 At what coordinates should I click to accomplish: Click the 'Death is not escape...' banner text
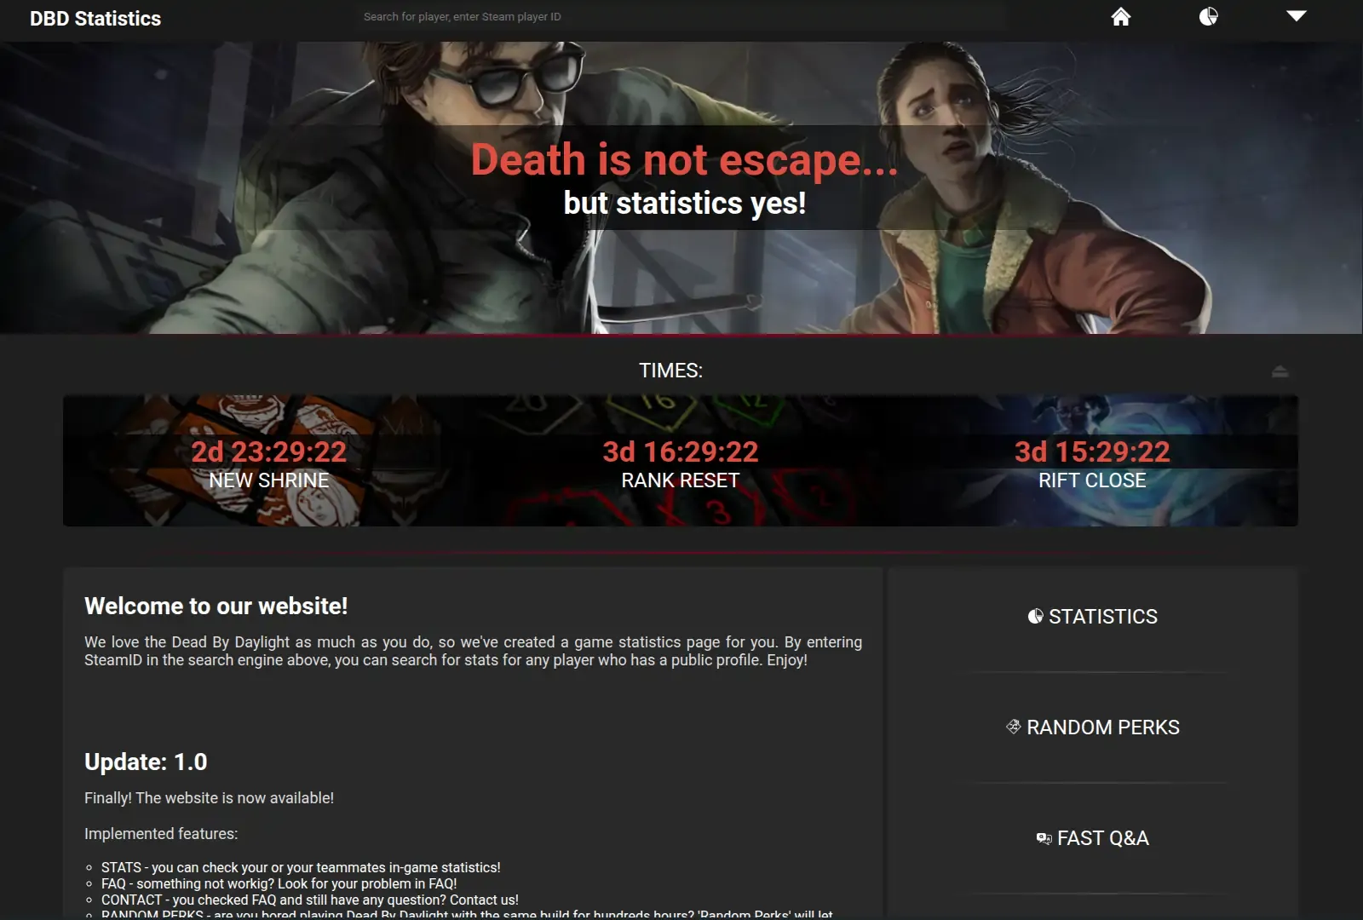[x=684, y=160]
